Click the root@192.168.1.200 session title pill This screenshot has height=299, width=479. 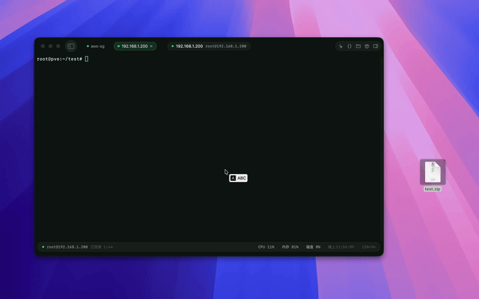(x=209, y=47)
